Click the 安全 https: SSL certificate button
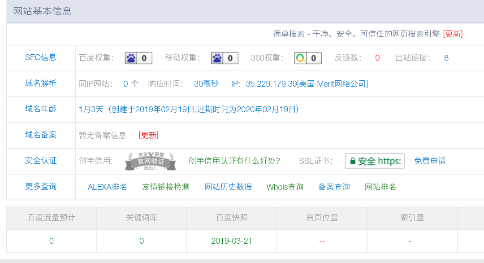The image size is (484, 263). point(375,161)
